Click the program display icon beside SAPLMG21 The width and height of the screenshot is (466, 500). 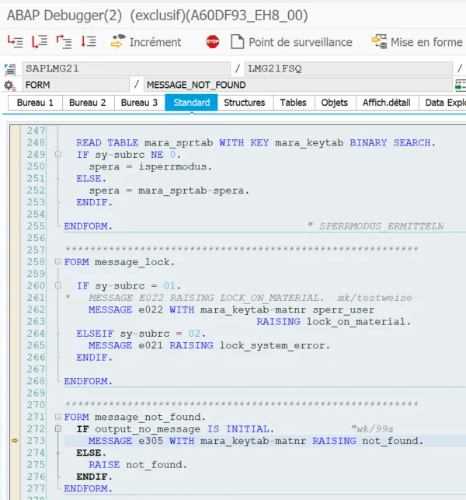pos(10,68)
